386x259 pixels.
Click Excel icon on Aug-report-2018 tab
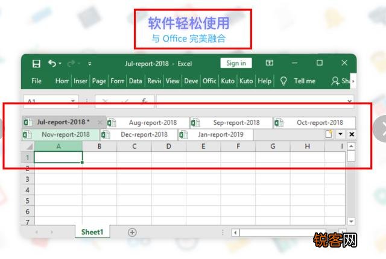tap(112, 122)
